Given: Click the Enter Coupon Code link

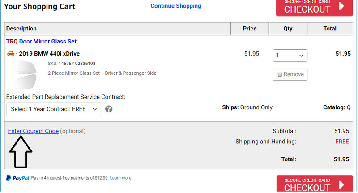Looking at the screenshot, I should pos(33,131).
